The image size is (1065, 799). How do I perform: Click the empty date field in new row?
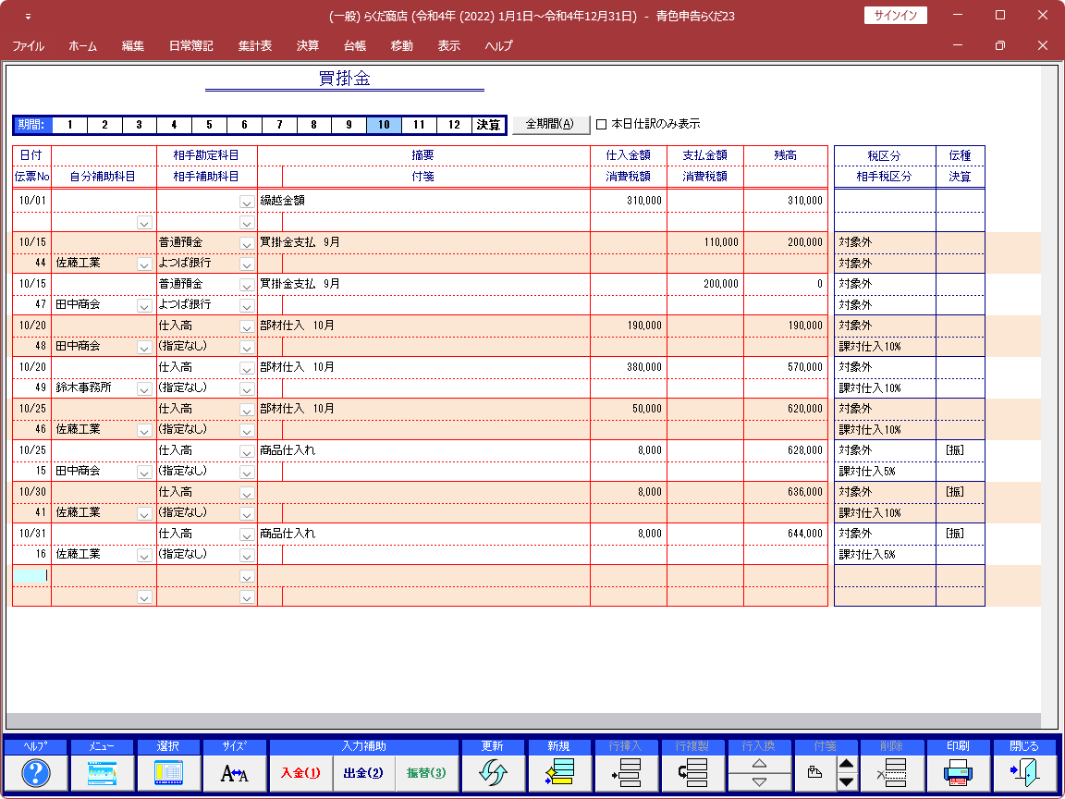tap(31, 575)
